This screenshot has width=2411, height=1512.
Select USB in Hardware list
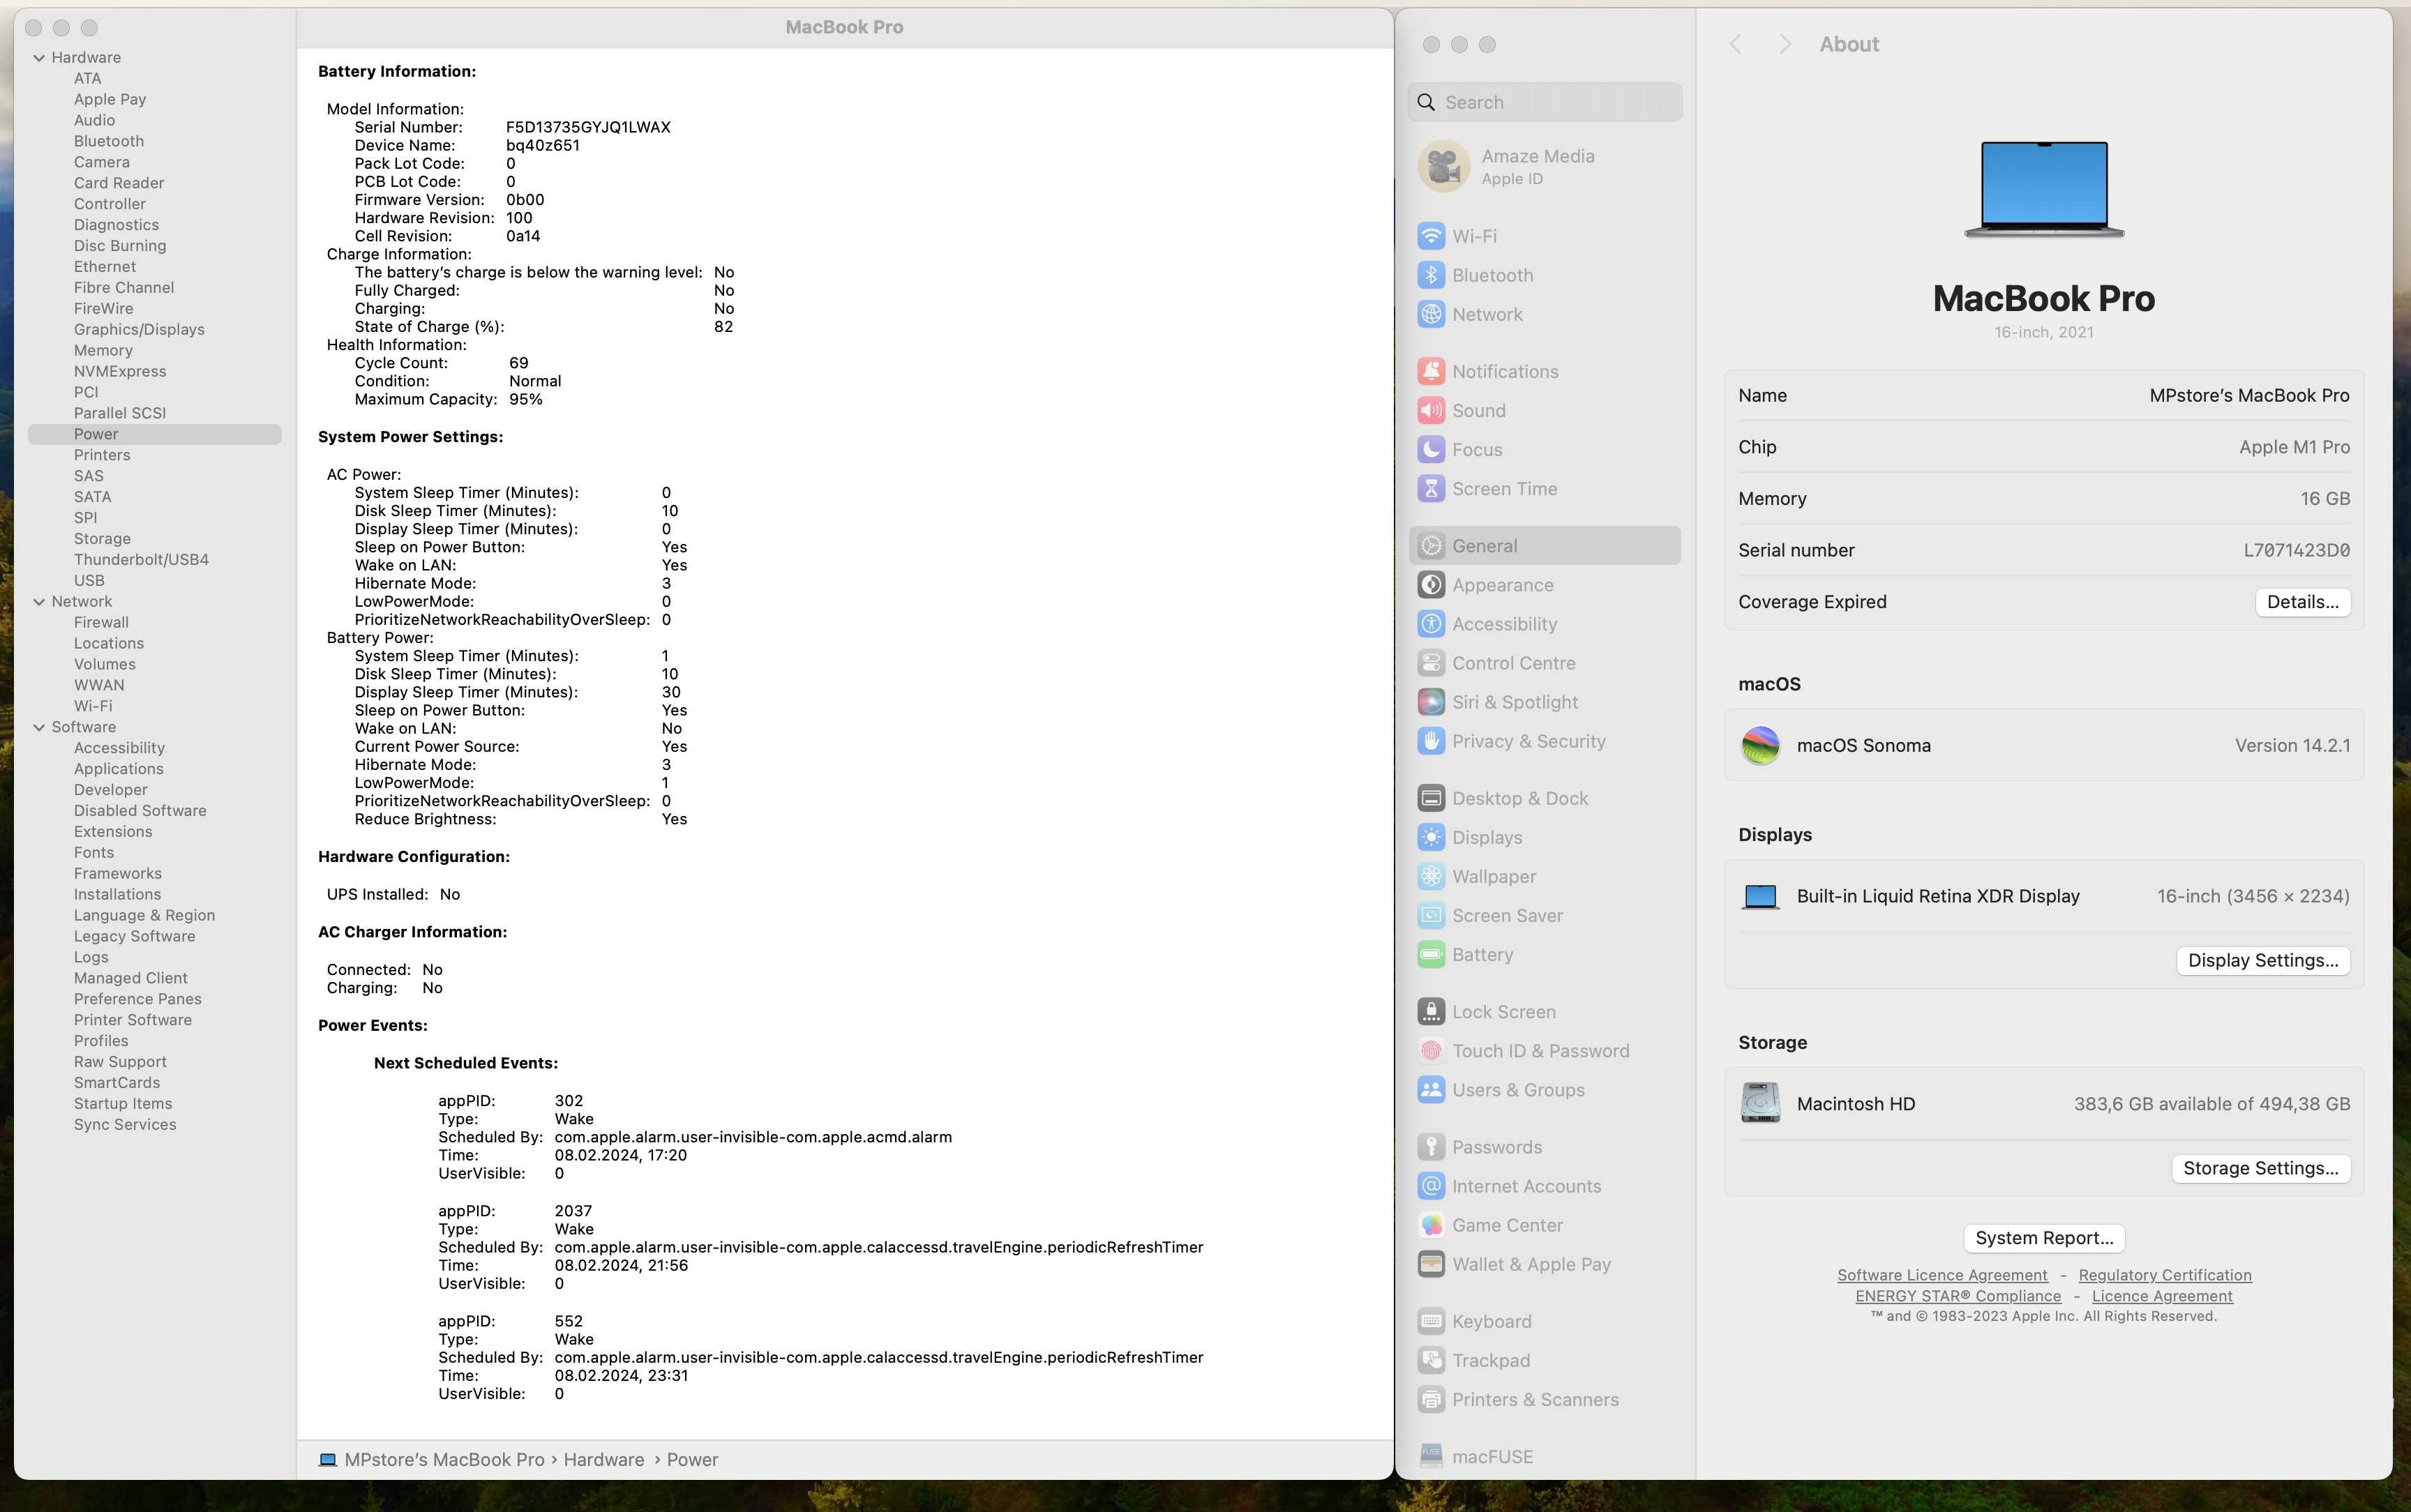coord(89,580)
